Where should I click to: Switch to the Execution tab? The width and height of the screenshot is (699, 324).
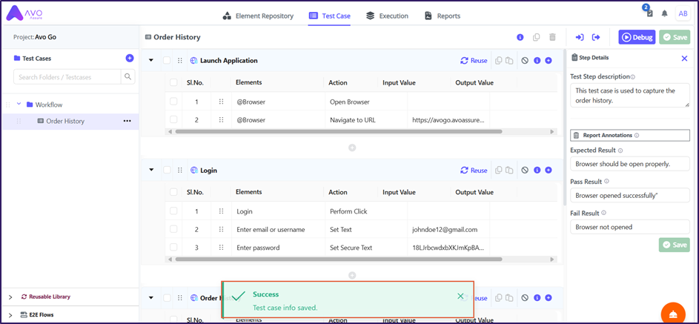pos(387,16)
